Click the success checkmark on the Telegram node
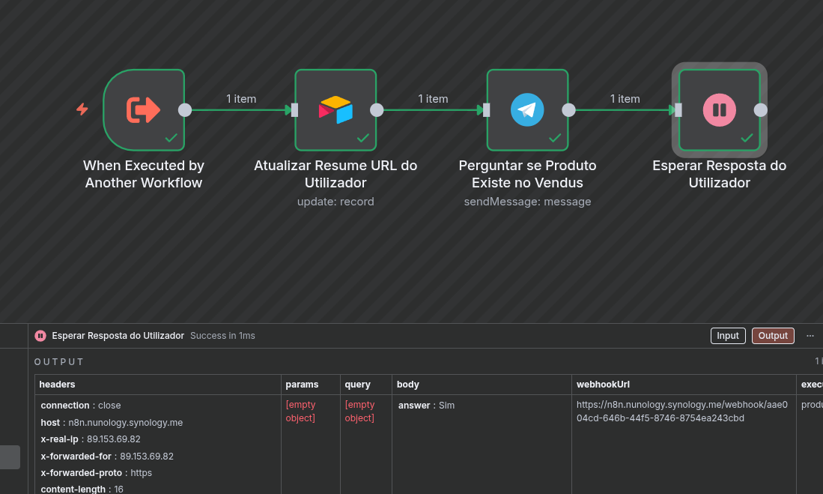The image size is (823, 494). click(555, 137)
